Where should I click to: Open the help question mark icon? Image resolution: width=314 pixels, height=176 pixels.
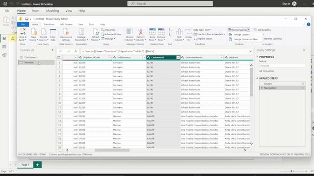(309, 24)
